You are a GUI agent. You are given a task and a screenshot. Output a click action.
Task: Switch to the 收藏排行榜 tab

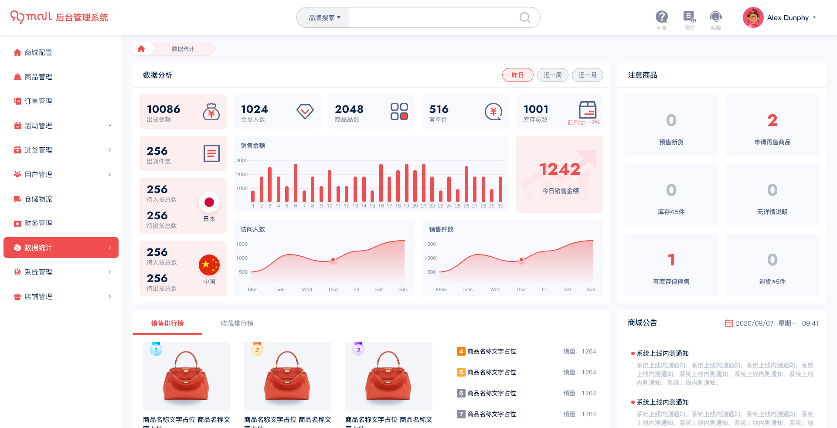pos(237,323)
